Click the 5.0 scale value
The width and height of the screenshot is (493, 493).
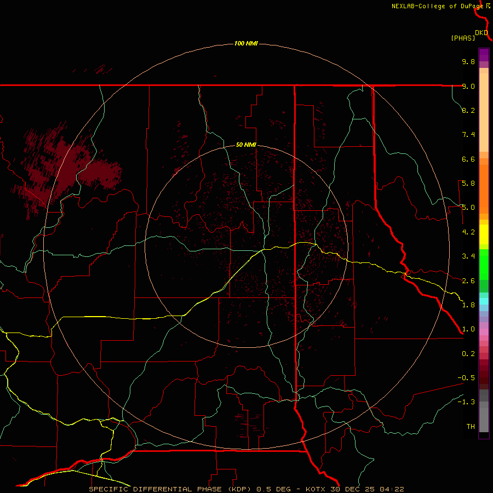click(468, 208)
